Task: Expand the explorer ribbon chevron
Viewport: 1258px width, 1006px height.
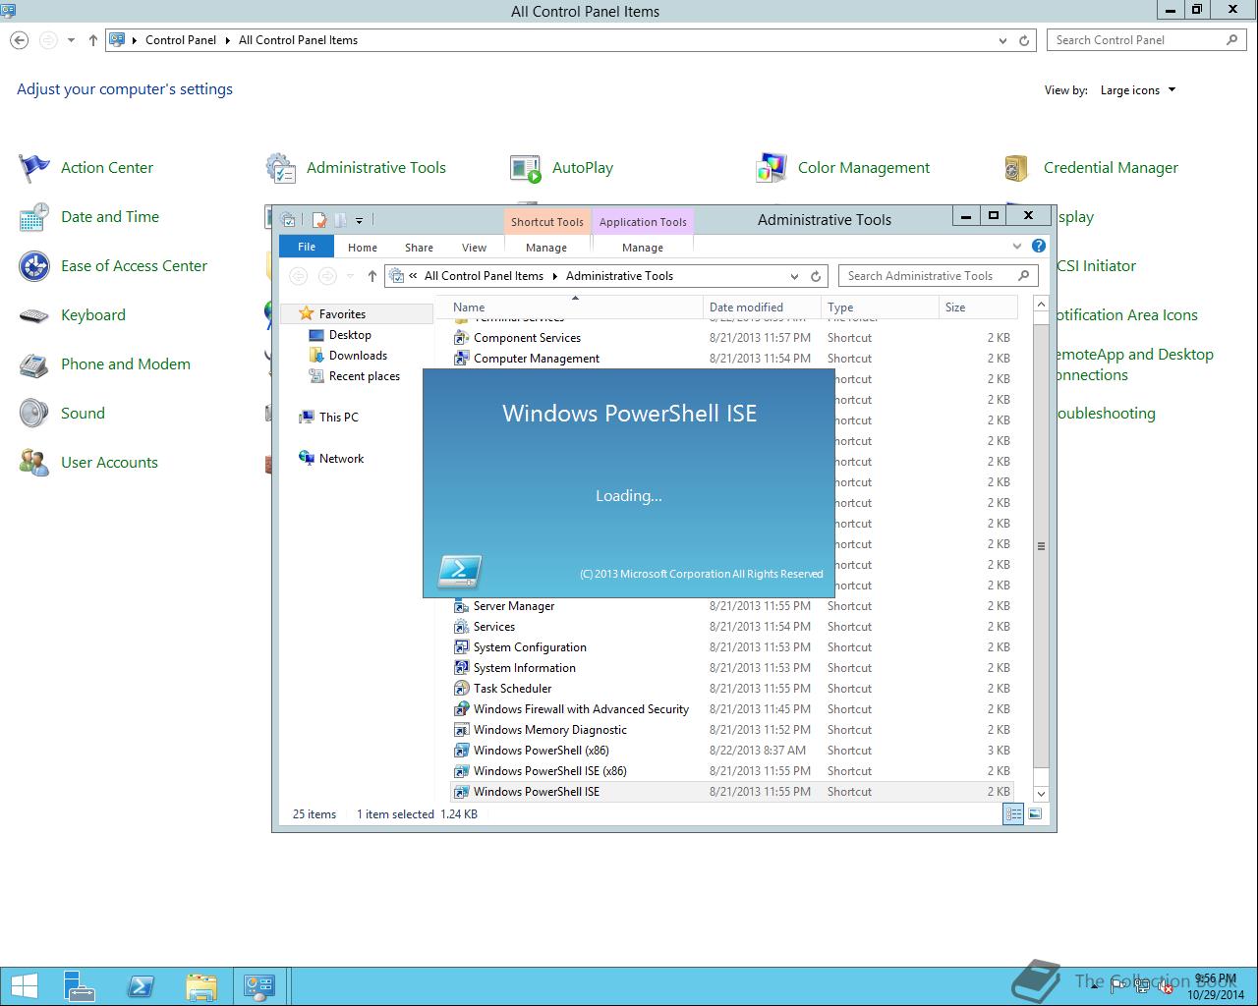Action: pyautogui.click(x=1017, y=247)
